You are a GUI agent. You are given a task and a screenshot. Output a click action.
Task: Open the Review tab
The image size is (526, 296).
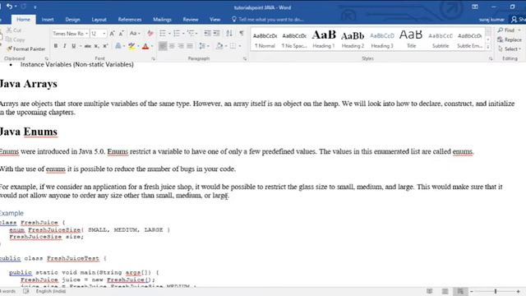coord(191,20)
